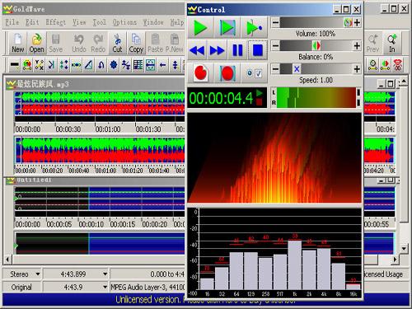Click the vocal removal lips icon

(x=397, y=65)
